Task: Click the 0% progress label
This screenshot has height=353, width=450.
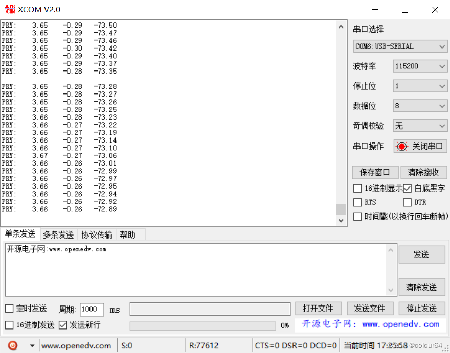Action: pos(285,326)
